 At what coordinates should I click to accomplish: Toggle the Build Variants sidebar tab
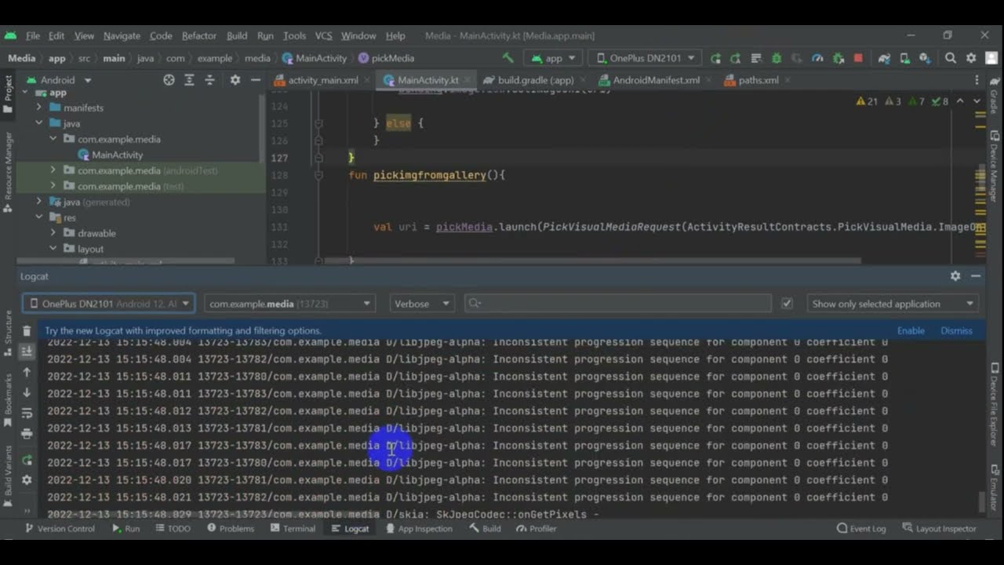pos(8,475)
